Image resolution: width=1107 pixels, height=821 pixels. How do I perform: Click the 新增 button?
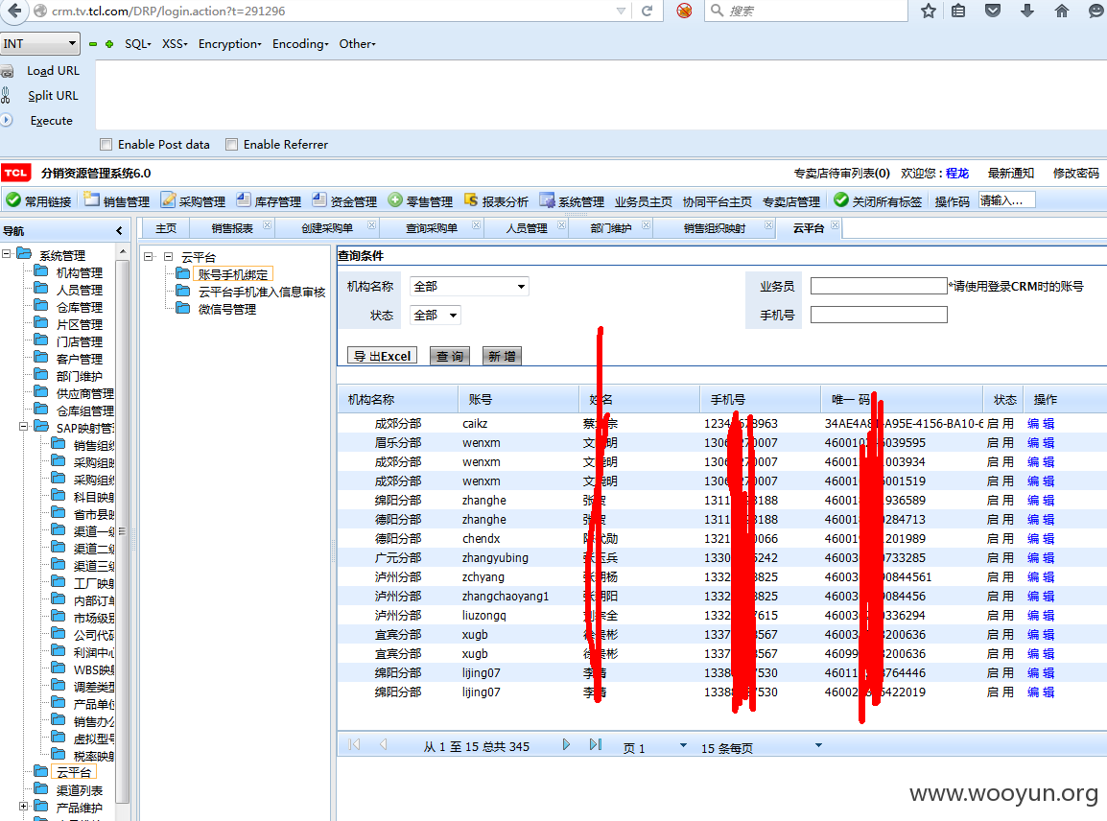(x=502, y=356)
